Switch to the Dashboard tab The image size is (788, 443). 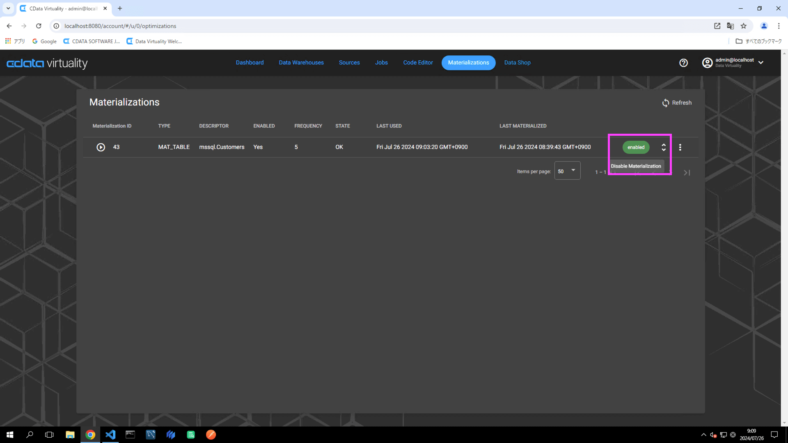pos(250,63)
